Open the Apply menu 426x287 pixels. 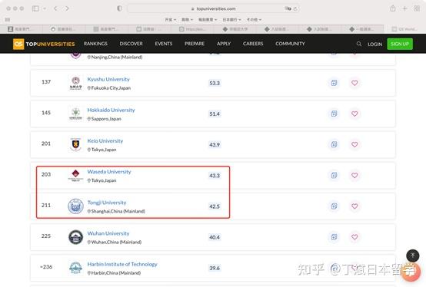[224, 44]
